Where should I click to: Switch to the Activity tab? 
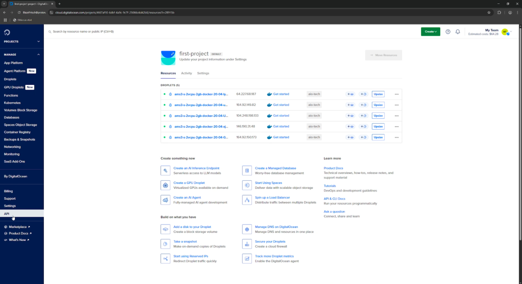click(x=187, y=73)
